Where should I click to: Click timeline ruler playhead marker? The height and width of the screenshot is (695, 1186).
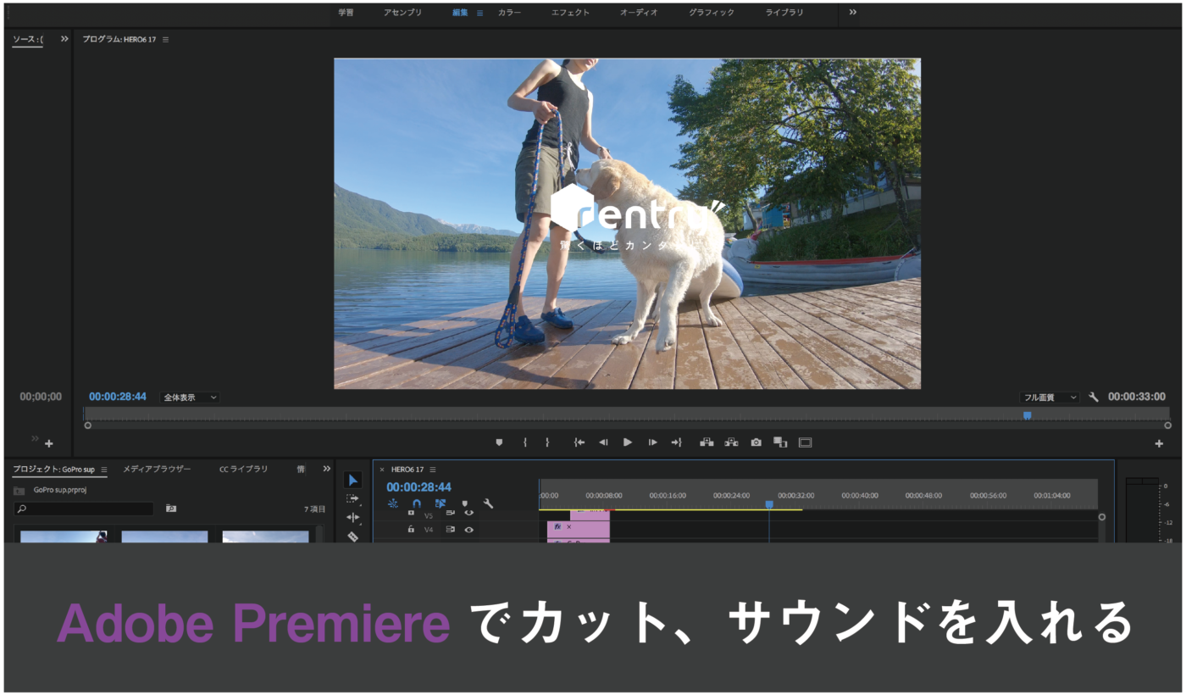[769, 504]
